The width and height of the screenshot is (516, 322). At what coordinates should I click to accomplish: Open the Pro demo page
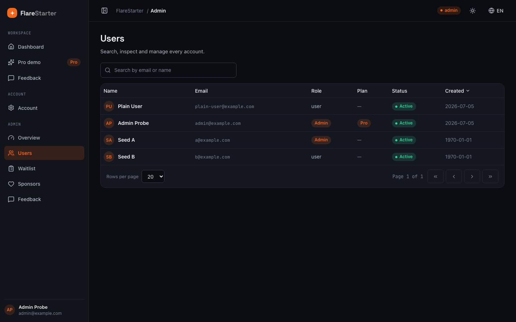tap(44, 62)
